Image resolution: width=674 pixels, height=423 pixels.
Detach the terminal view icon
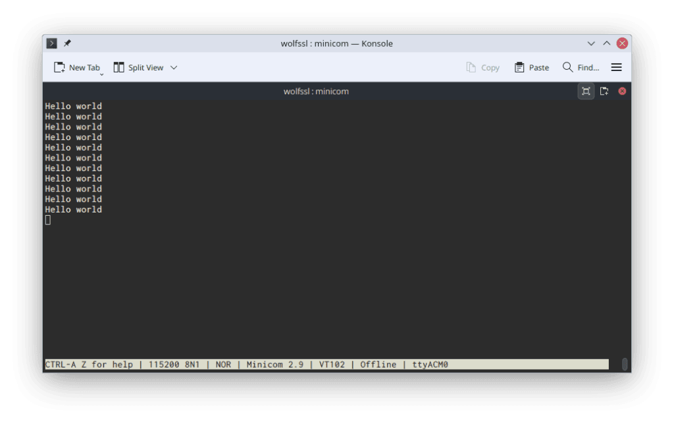point(604,91)
